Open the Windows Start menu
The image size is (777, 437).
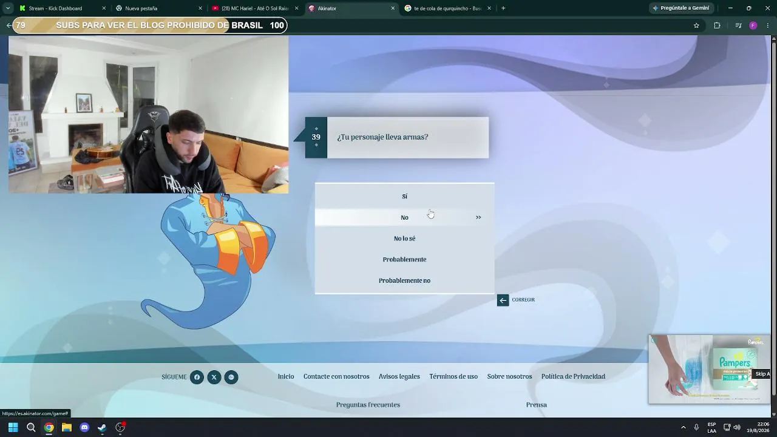[x=13, y=427]
